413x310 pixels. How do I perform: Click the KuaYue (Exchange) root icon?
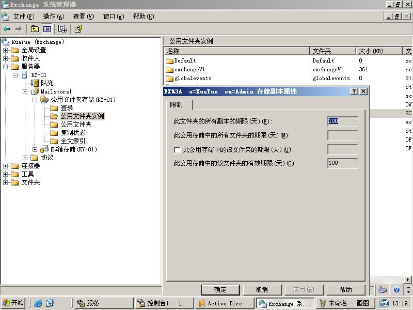coord(5,42)
